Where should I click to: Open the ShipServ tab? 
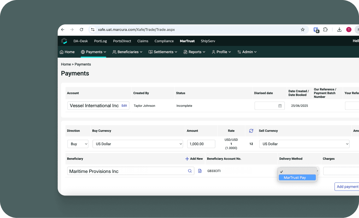pyautogui.click(x=208, y=41)
